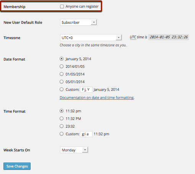Click the Membership label

[x=15, y=7]
